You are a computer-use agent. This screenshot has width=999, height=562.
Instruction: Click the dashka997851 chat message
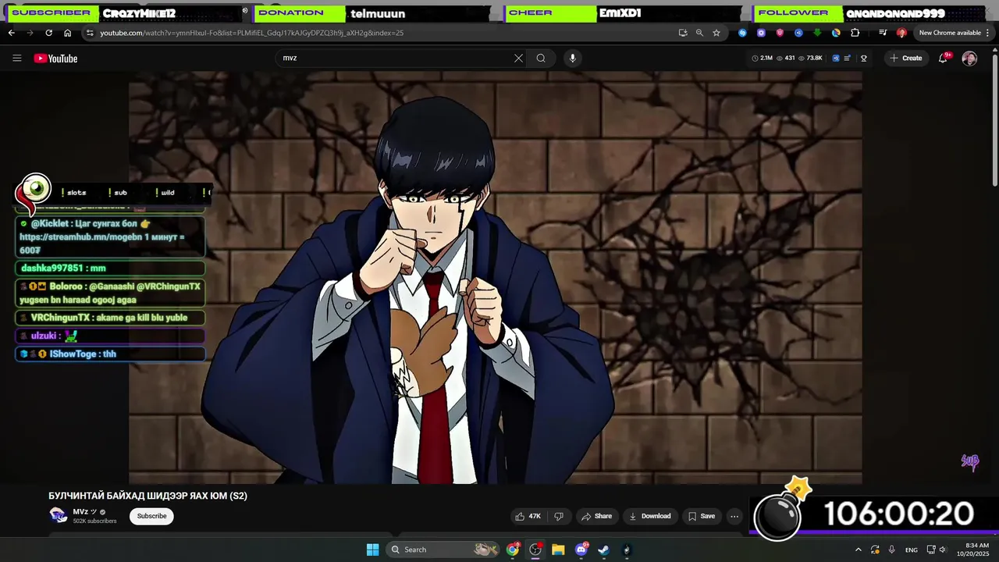(x=110, y=268)
